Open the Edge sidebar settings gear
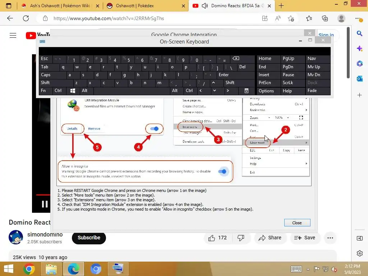This screenshot has height=276, width=368. [x=359, y=253]
